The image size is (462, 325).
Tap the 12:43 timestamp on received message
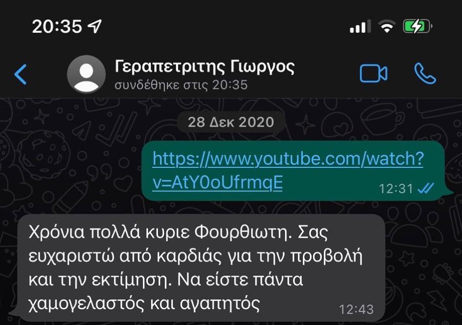tap(356, 310)
